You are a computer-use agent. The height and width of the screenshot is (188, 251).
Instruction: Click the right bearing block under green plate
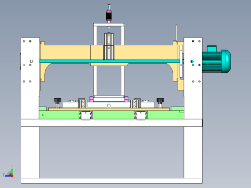coord(141,116)
